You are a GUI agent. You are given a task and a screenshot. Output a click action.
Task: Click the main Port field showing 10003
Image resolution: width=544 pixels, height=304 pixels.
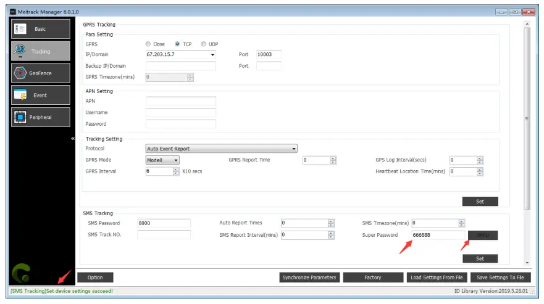pyautogui.click(x=269, y=54)
